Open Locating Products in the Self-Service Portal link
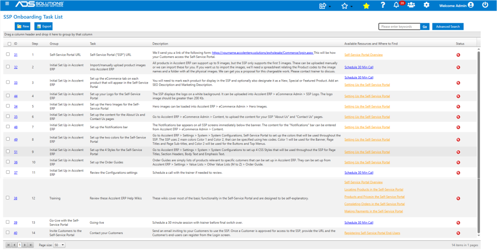This screenshot has height=250, width=497. pos(374,189)
